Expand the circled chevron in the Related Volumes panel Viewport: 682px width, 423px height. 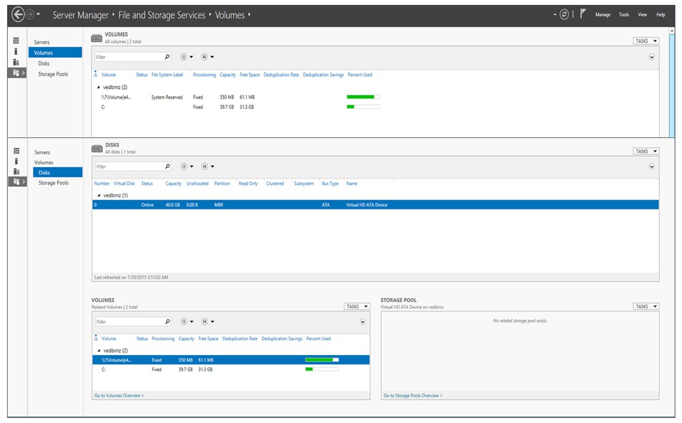(x=362, y=322)
